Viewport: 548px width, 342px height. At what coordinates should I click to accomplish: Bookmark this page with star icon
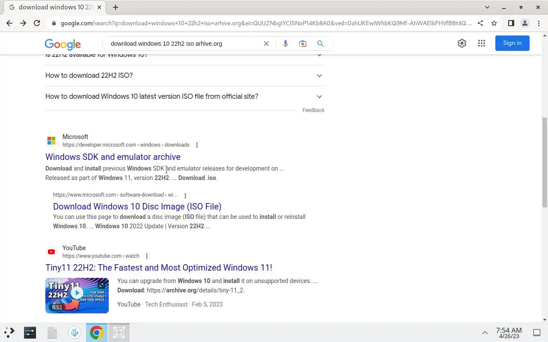tap(494, 24)
